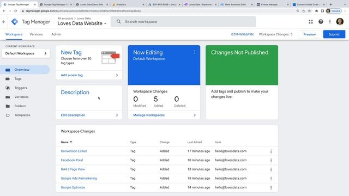Expand Loves Data Website container dropdown
349x196 pixels.
click(x=82, y=23)
